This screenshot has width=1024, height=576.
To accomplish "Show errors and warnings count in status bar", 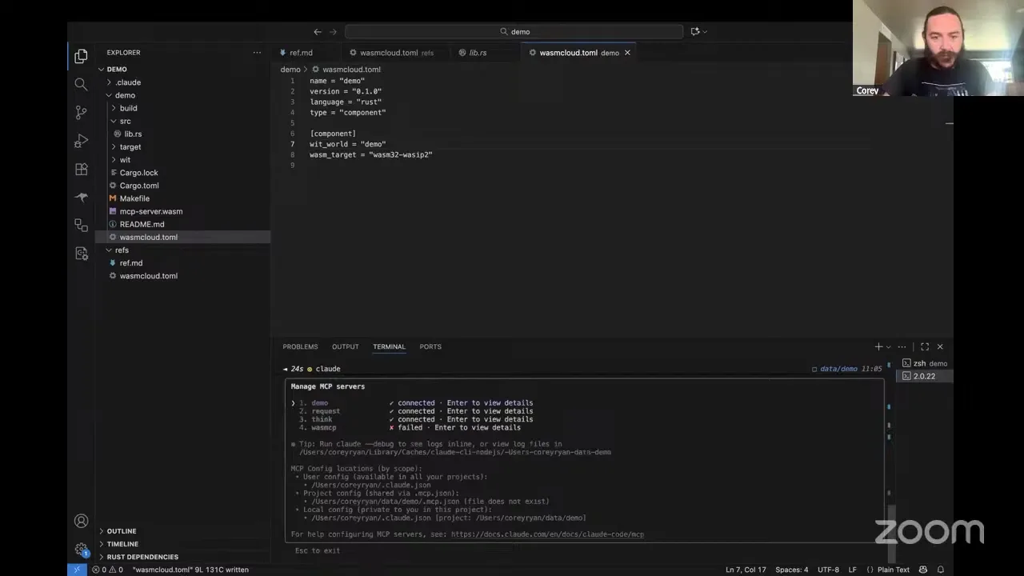I will click(107, 570).
